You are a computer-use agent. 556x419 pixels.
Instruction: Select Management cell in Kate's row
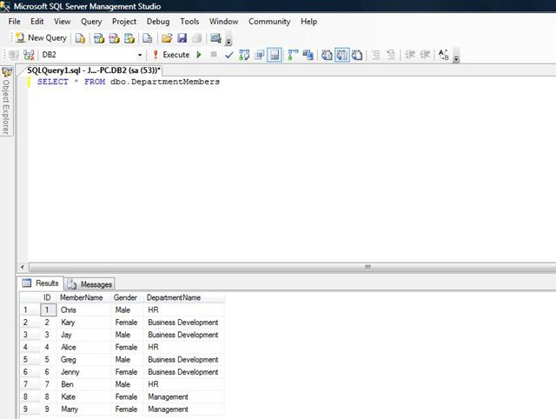[184, 396]
